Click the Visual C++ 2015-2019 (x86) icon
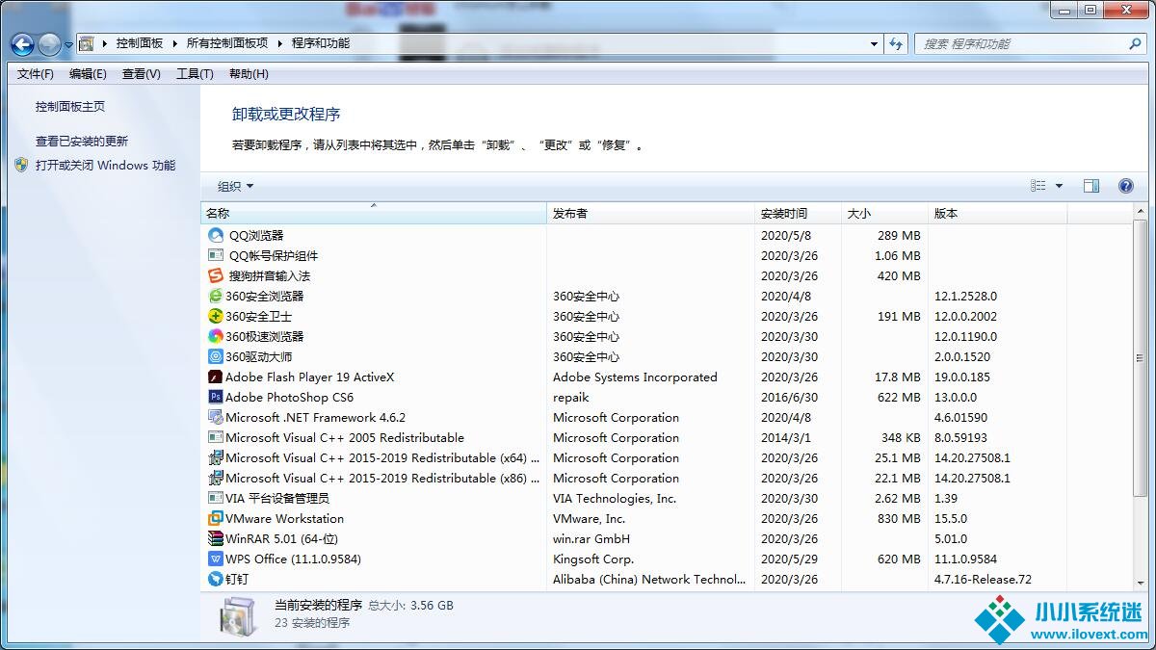The image size is (1156, 650). (216, 478)
